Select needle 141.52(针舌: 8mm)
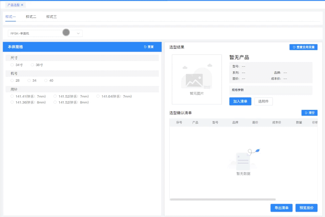 coord(71,102)
